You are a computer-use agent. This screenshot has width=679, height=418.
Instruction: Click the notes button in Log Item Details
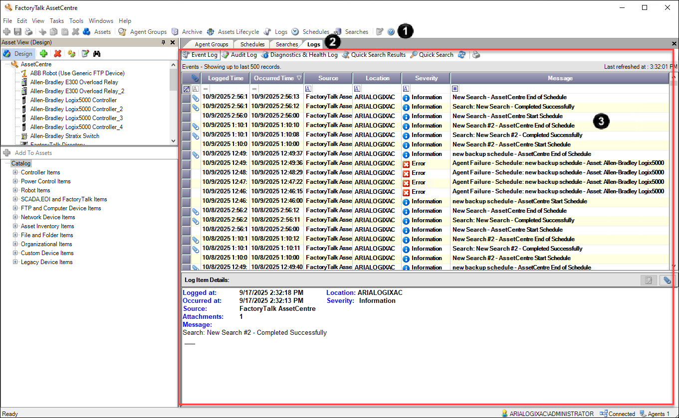click(649, 280)
